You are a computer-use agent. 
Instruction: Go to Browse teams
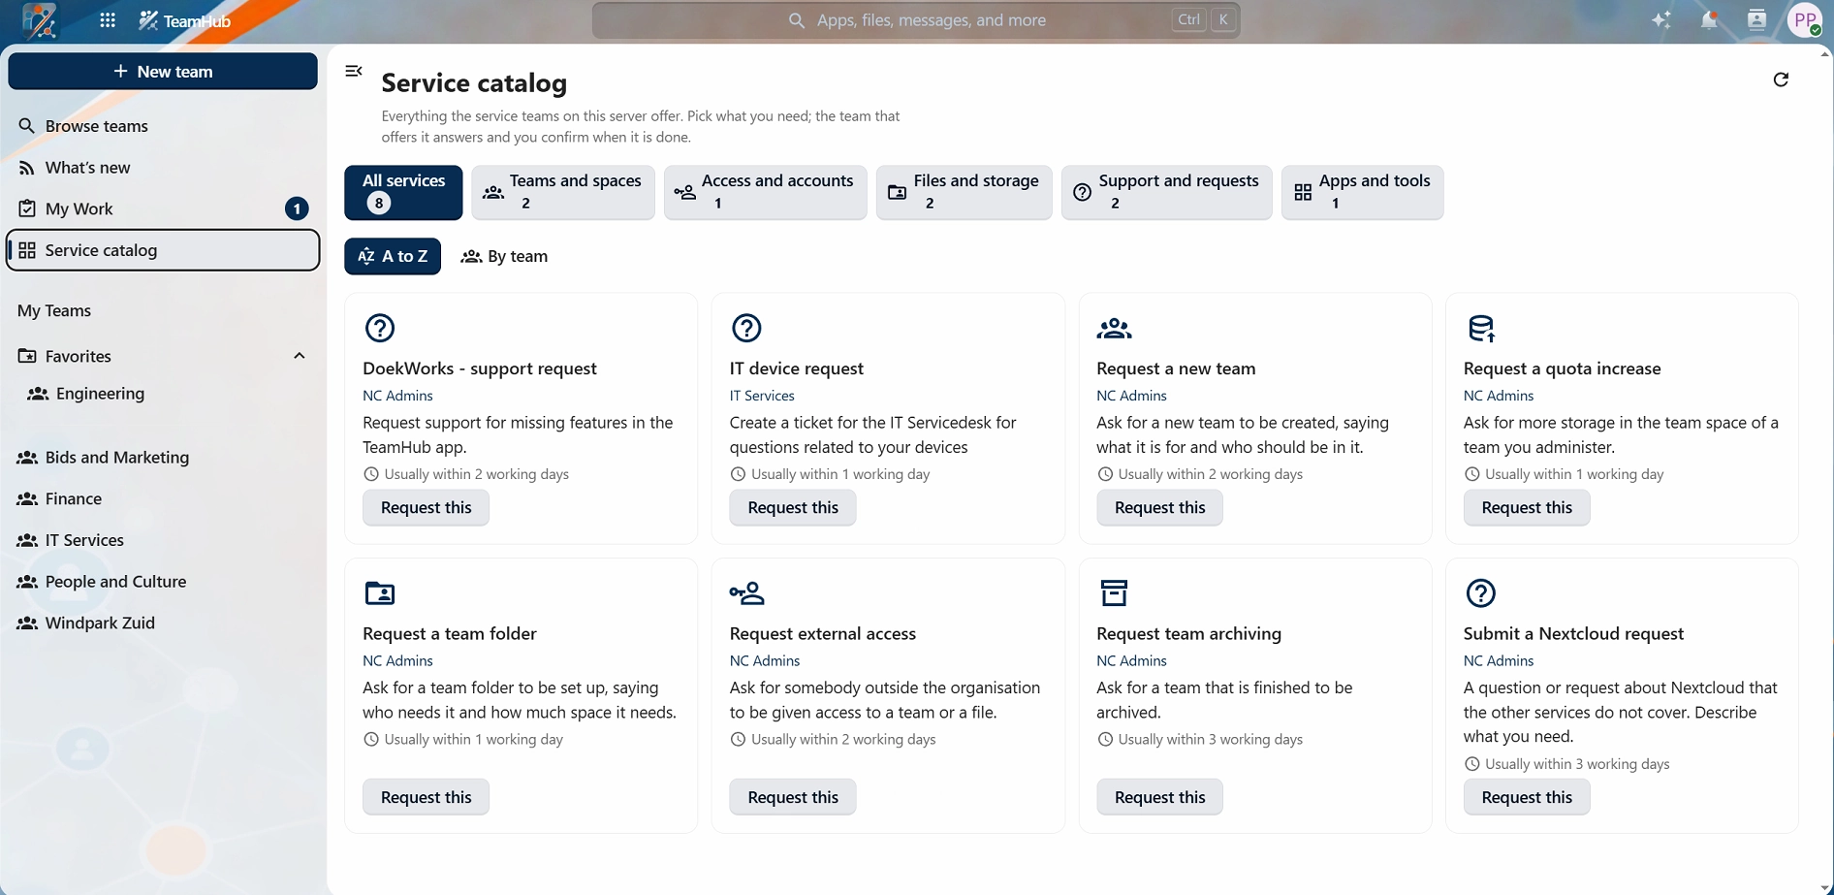click(163, 126)
